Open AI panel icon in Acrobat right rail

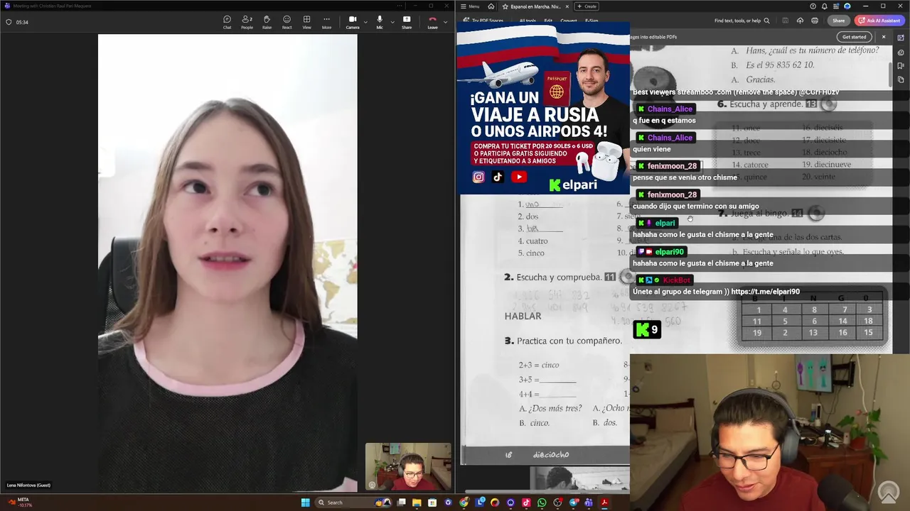901,38
